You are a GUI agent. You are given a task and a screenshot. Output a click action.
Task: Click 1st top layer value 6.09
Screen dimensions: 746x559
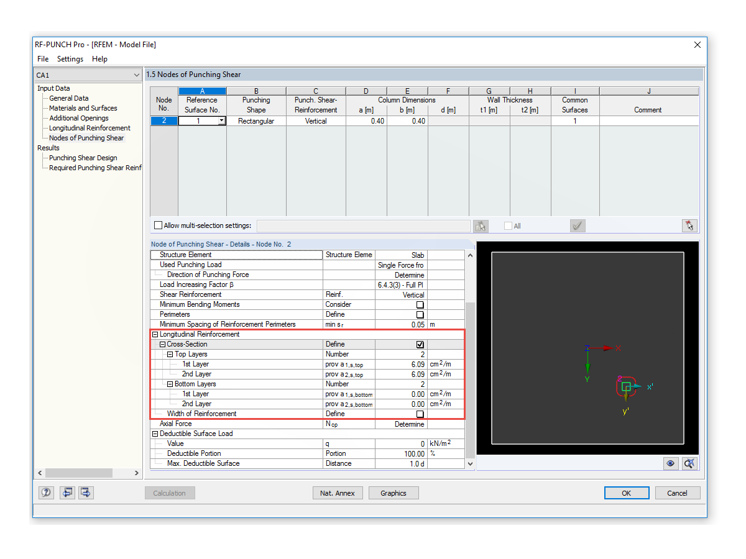(401, 364)
